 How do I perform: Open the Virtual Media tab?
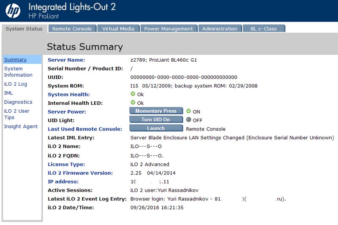tap(118, 29)
